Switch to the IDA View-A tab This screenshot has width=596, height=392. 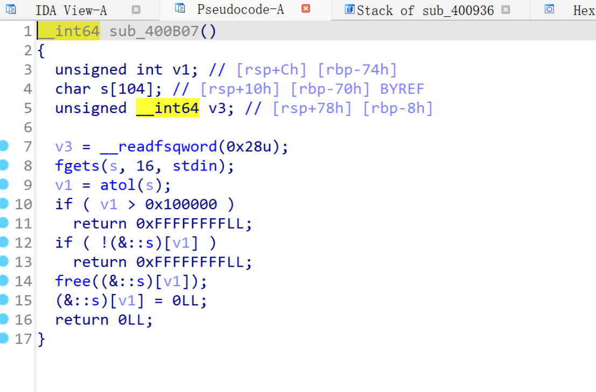point(71,10)
